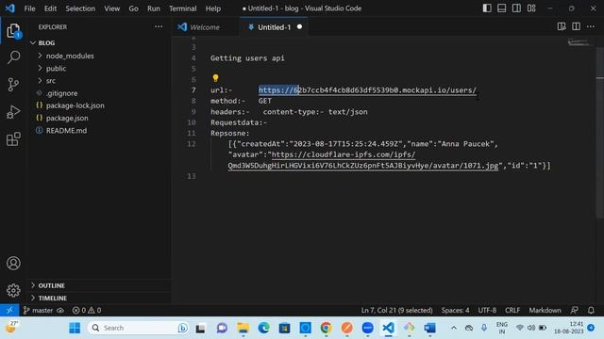The height and width of the screenshot is (339, 604).
Task: Open the View menu
Action: [111, 8]
